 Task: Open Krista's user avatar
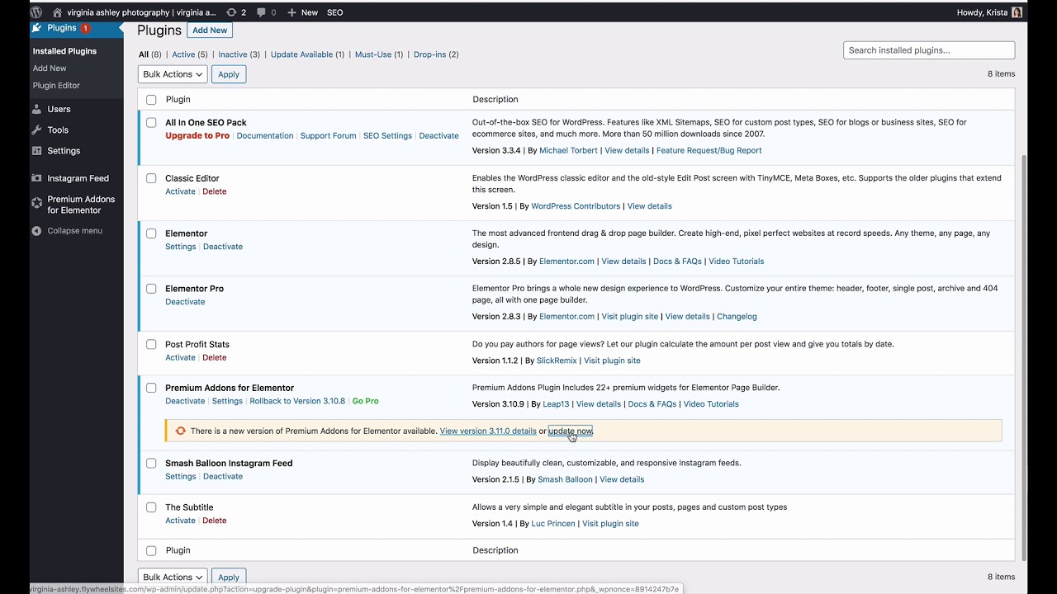[x=1017, y=12]
